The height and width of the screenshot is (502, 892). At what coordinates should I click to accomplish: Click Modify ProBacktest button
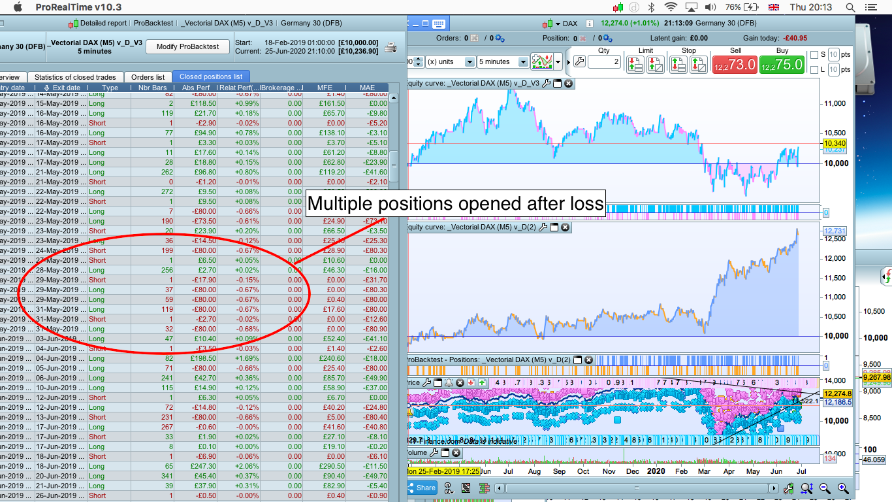187,46
